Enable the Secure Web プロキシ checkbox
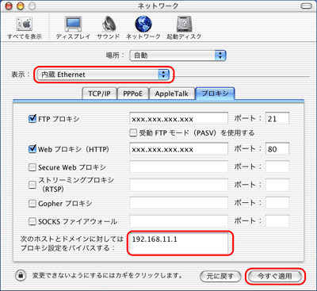 pos(32,167)
